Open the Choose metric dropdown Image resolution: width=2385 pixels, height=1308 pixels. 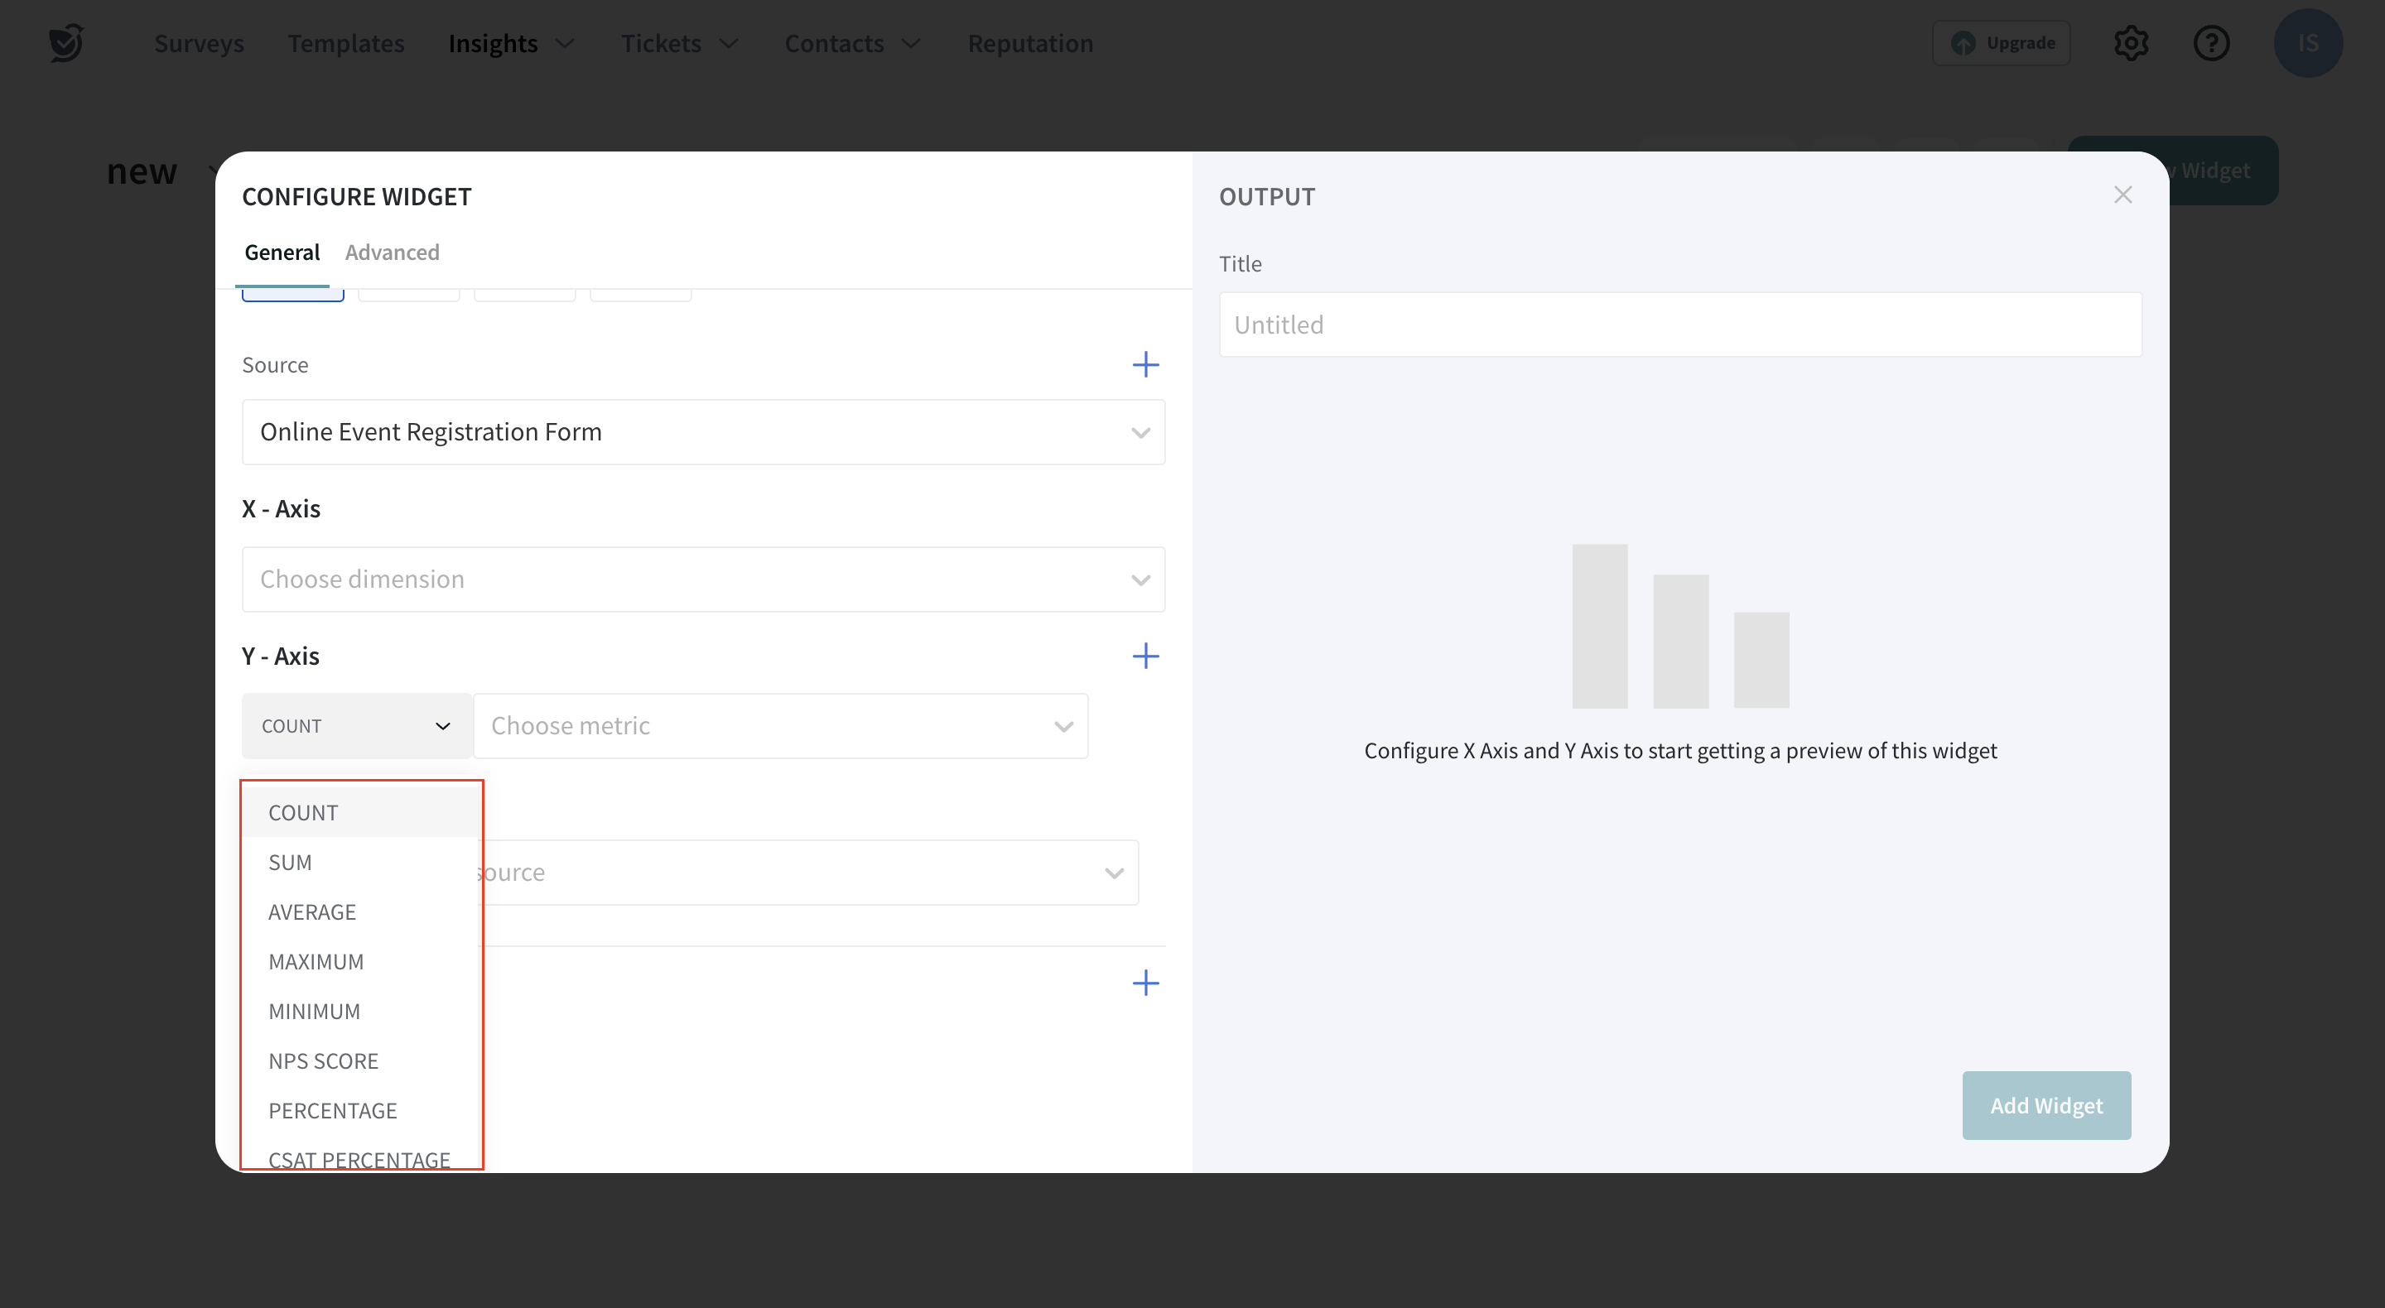point(779,725)
